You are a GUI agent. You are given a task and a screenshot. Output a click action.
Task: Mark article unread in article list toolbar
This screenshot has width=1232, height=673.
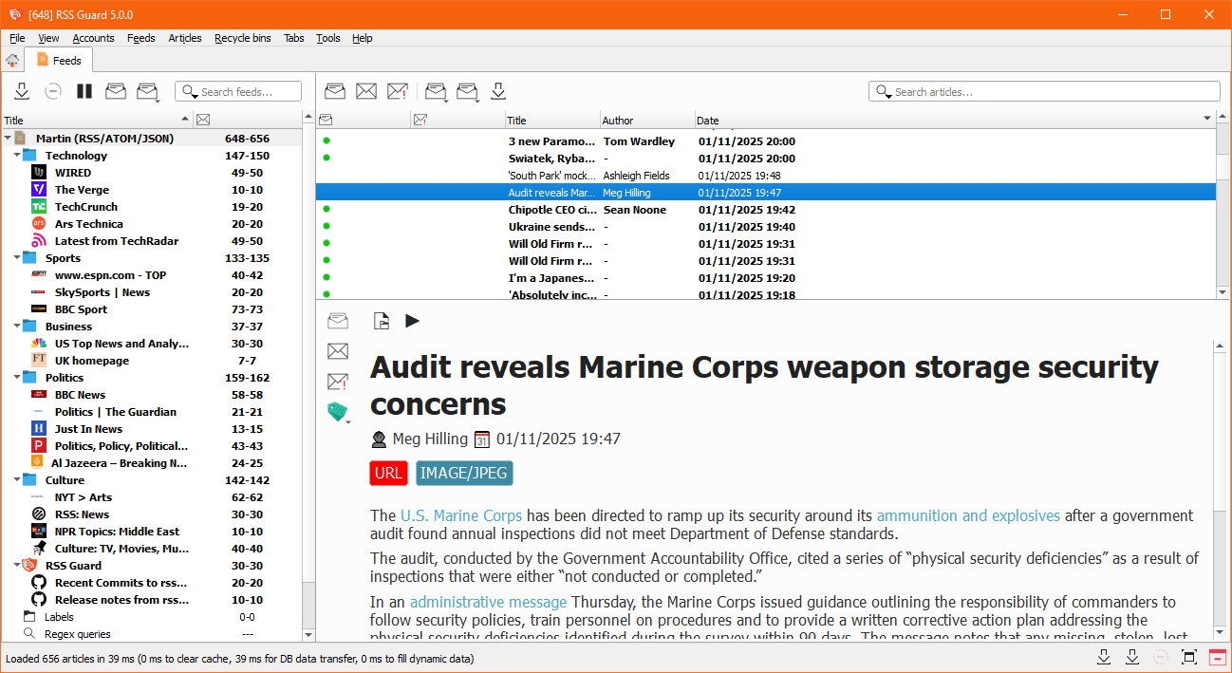(x=366, y=91)
